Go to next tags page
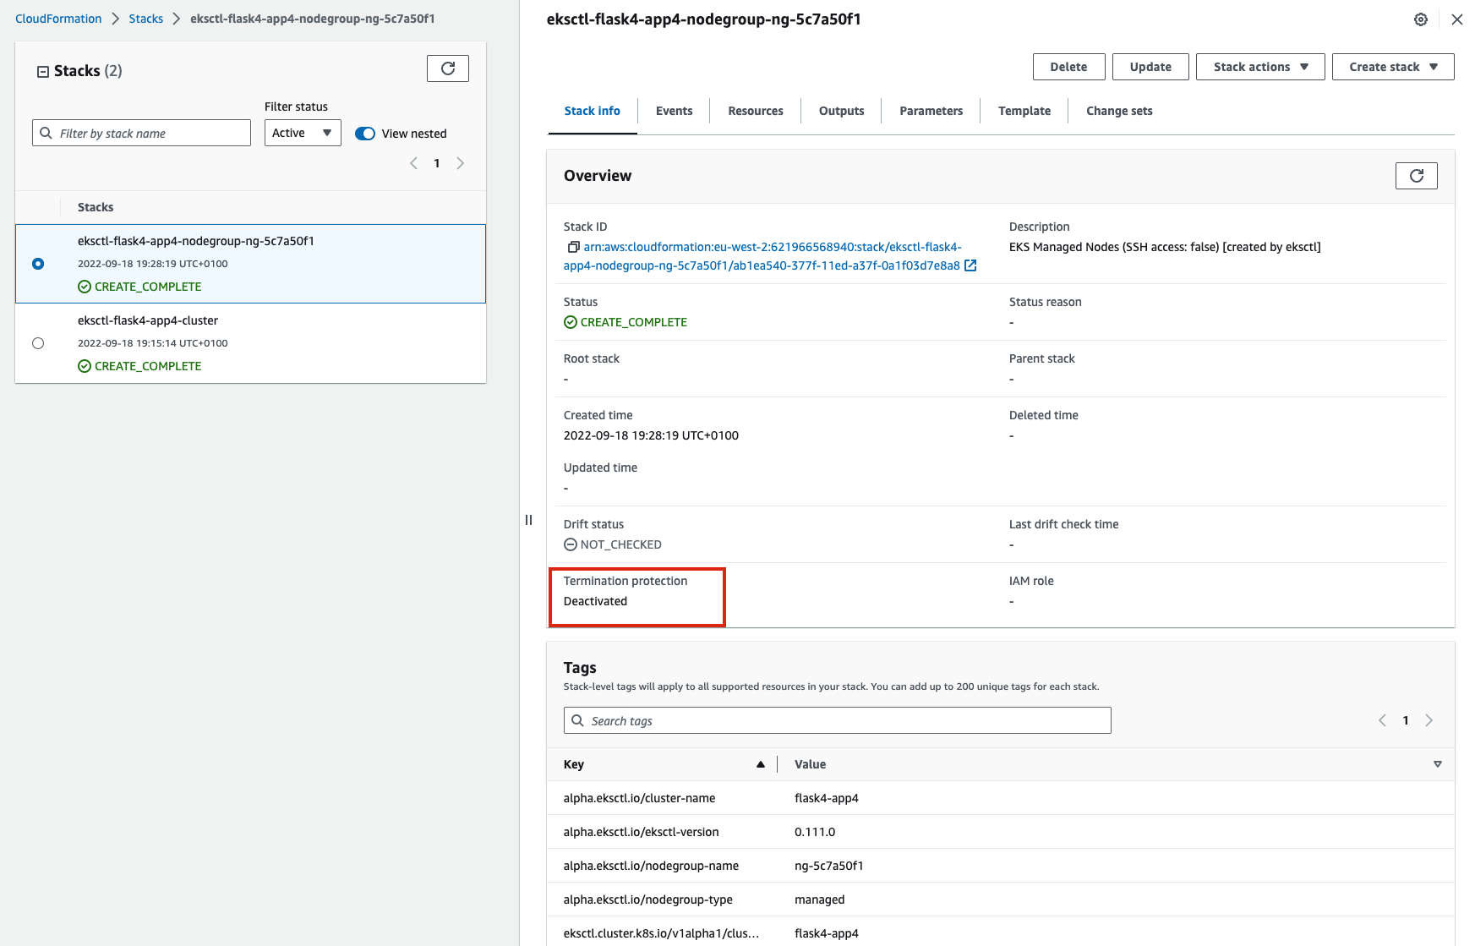The image size is (1475, 946). (1429, 720)
